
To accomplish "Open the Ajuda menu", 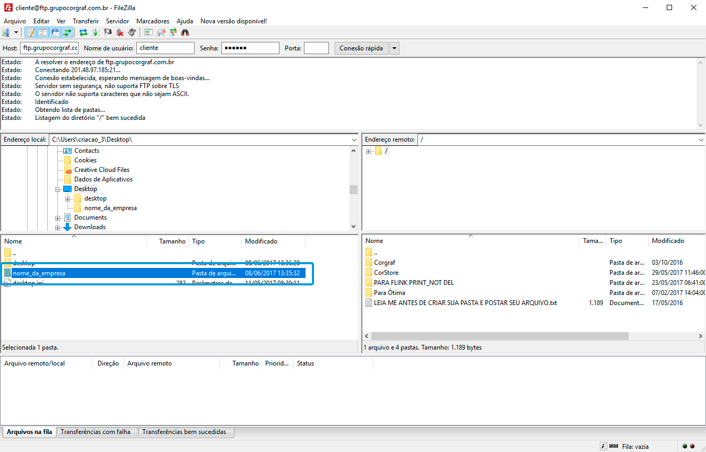I will [x=185, y=21].
